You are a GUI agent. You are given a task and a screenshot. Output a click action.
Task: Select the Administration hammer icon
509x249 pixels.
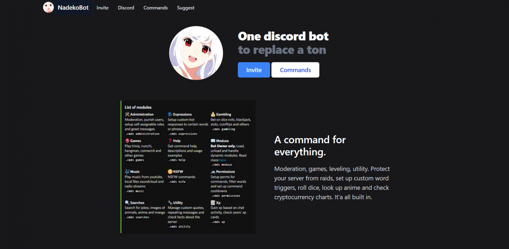(x=127, y=114)
